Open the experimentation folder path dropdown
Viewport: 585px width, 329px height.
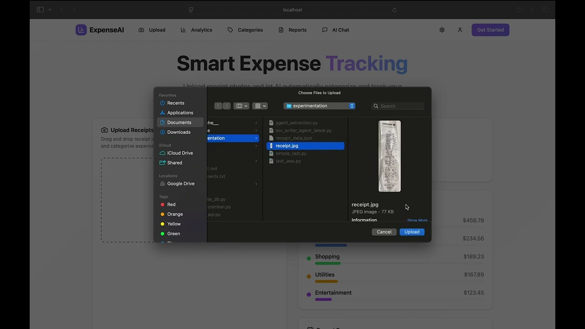point(319,106)
